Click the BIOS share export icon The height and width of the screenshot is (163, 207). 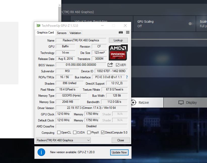click(110, 65)
